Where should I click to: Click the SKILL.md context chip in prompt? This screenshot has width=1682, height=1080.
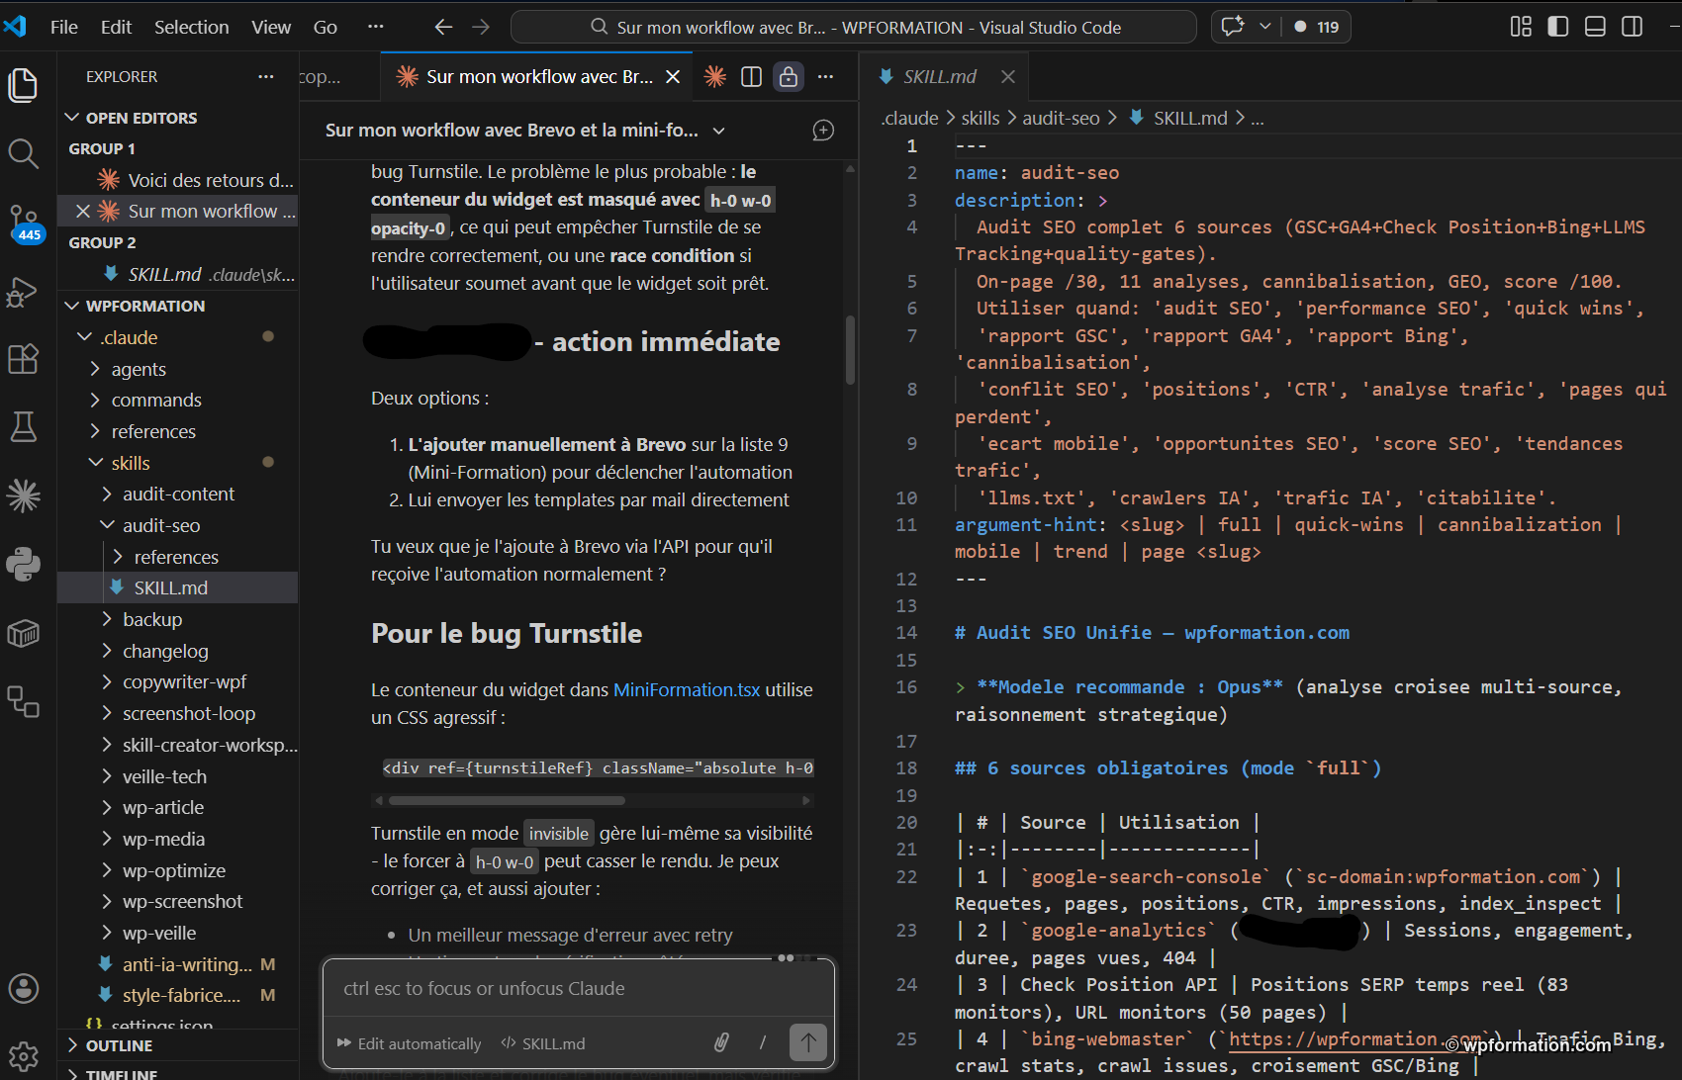click(543, 1043)
